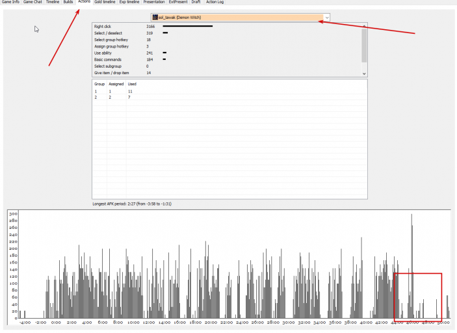Click the 3166 right click count

click(150, 27)
